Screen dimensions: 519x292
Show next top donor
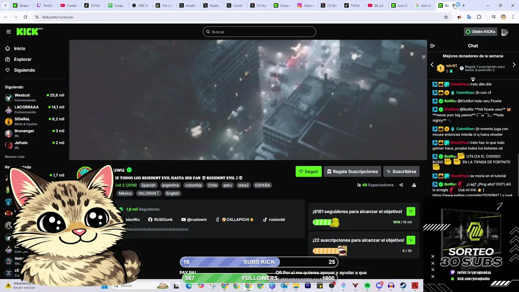click(514, 64)
